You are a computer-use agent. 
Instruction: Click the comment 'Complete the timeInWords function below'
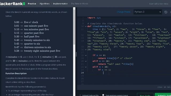tap(115, 23)
